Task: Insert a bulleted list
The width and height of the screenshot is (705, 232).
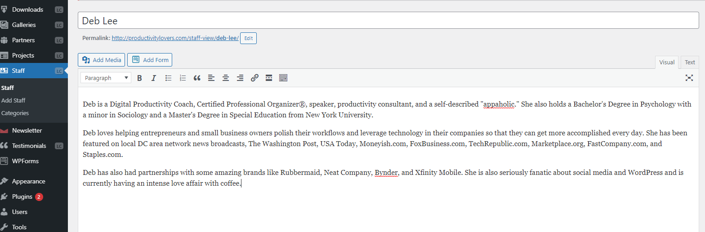Action: coord(168,78)
